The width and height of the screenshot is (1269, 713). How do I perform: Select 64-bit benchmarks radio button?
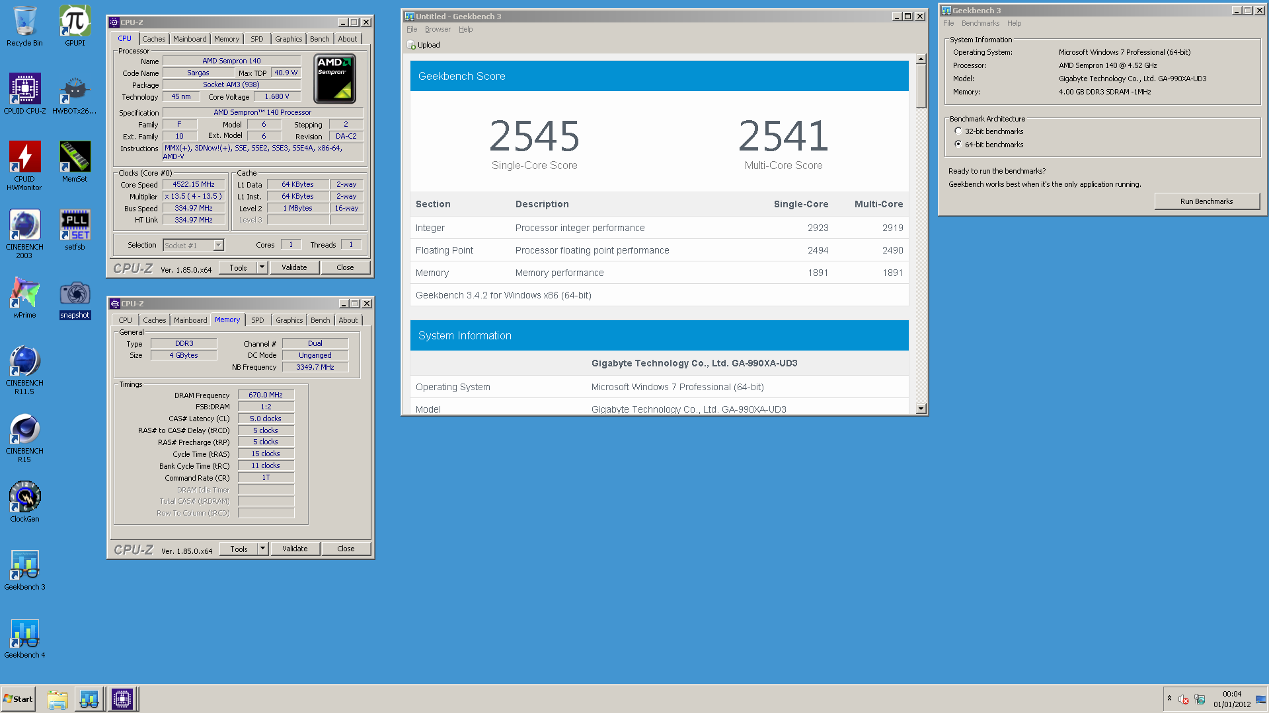click(958, 144)
